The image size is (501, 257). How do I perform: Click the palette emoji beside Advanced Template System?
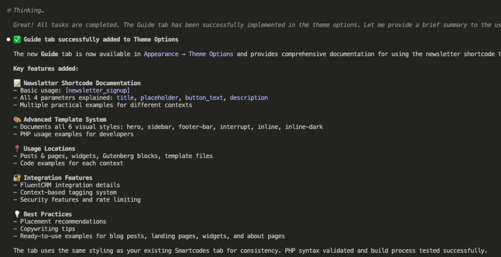(17, 119)
